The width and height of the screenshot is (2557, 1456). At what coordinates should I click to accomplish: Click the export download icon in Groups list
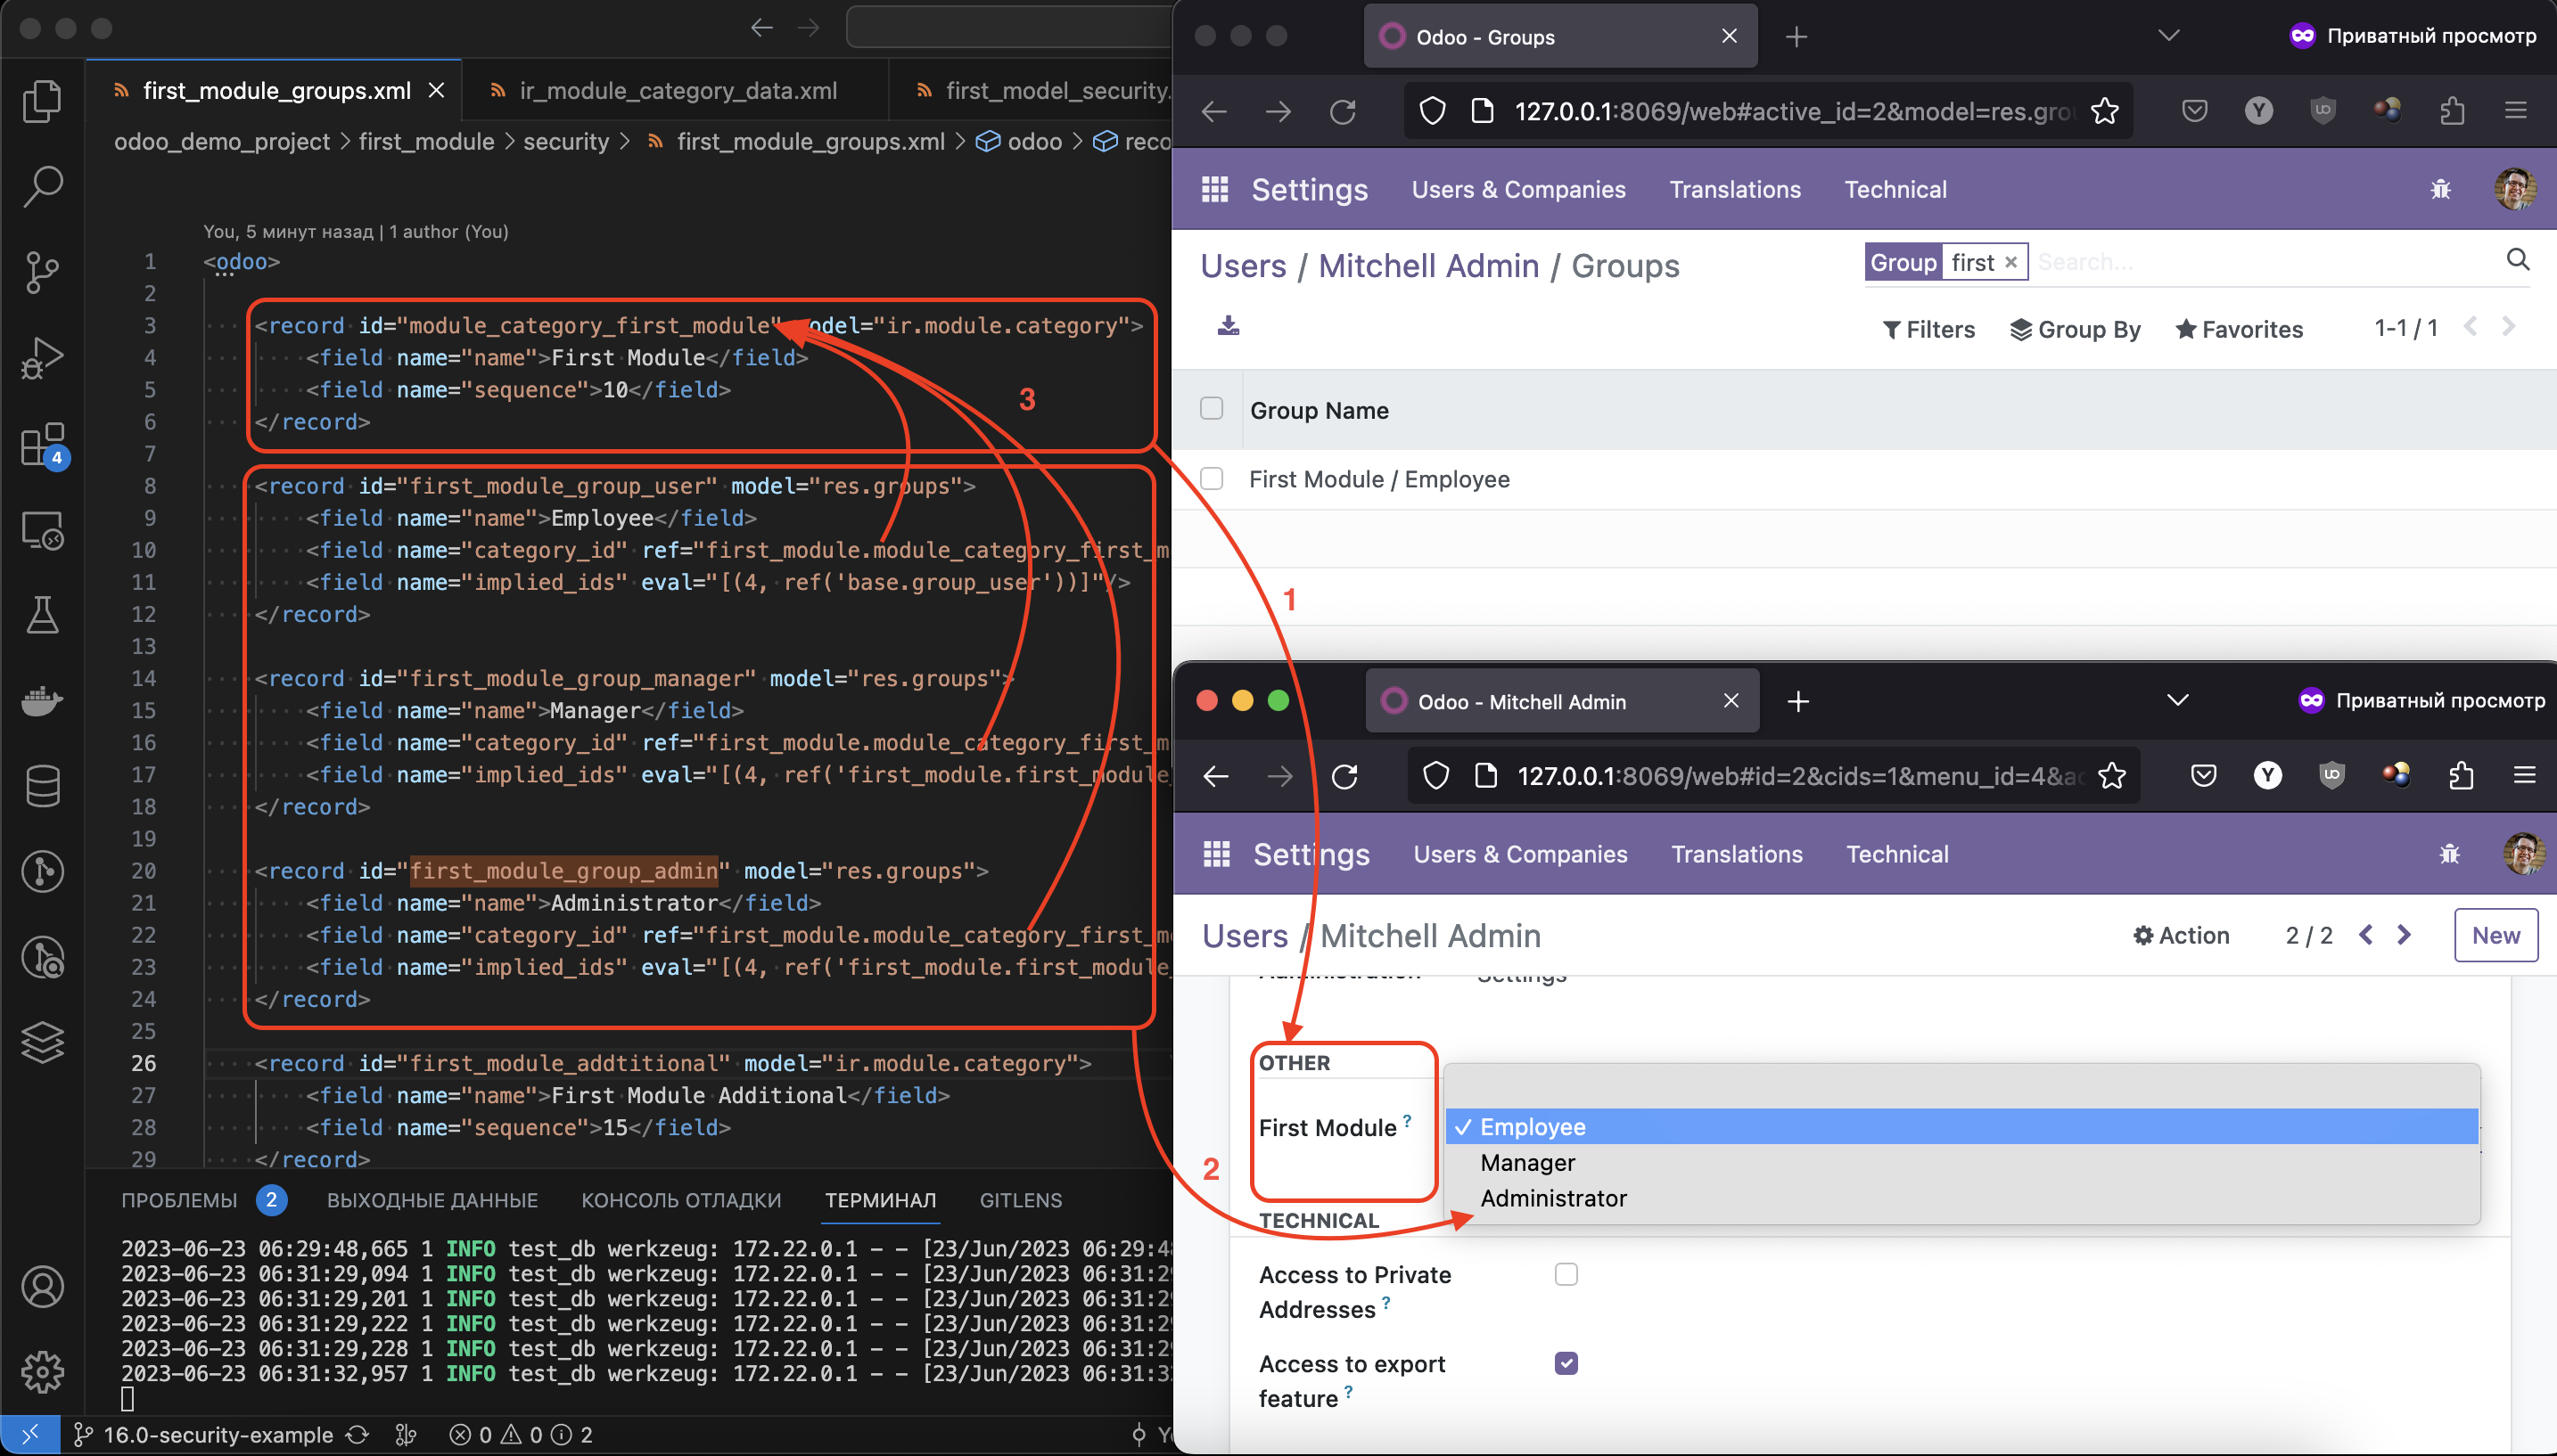point(1229,325)
